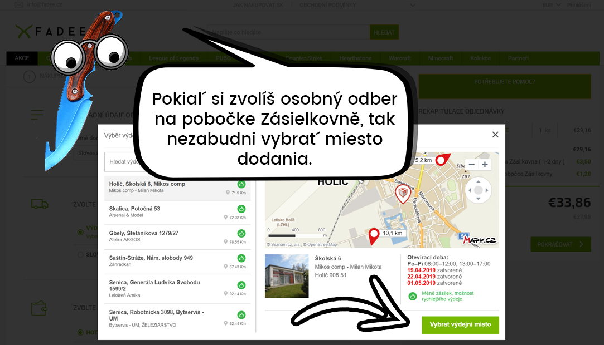Open the AKCE menu item

[22, 58]
